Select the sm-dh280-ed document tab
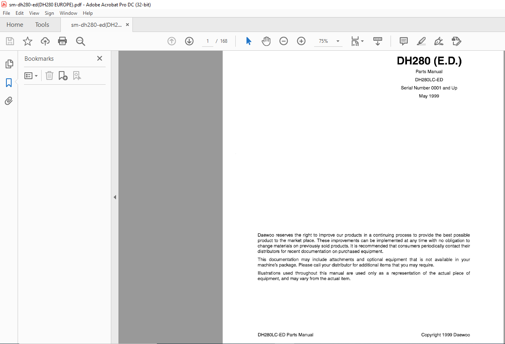 click(96, 25)
